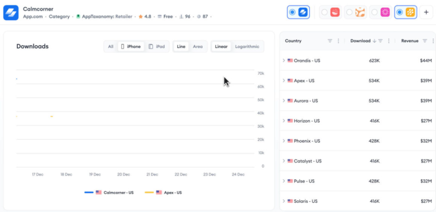
Task: Click the App.com link under Calmcorner
Action: [x=33, y=17]
